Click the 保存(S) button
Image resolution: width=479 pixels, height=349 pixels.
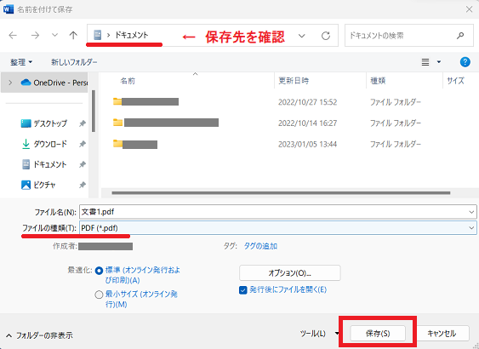378,333
